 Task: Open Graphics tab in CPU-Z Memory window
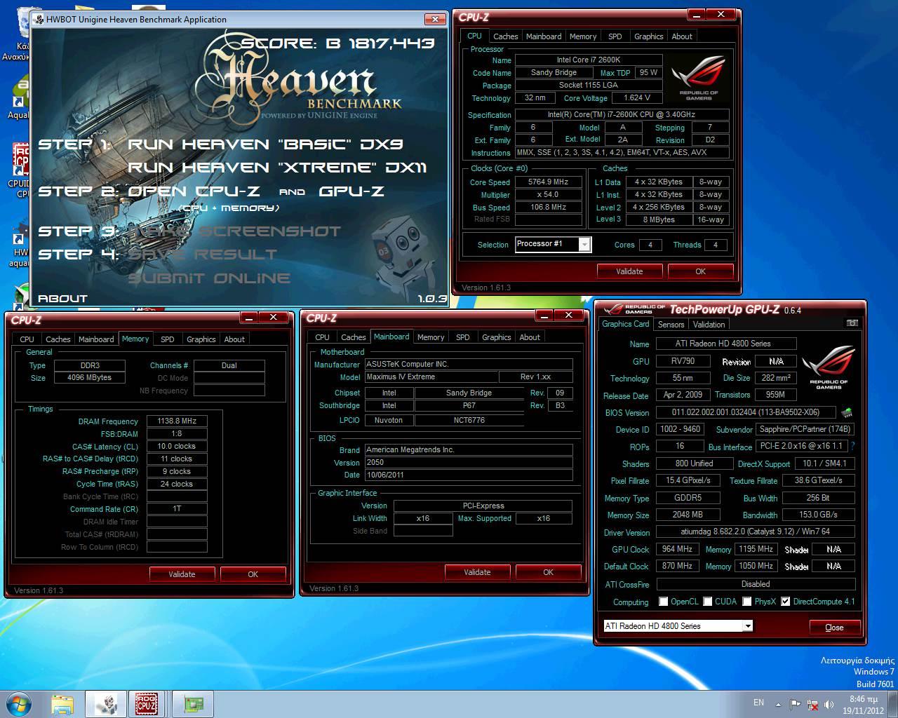pyautogui.click(x=201, y=339)
